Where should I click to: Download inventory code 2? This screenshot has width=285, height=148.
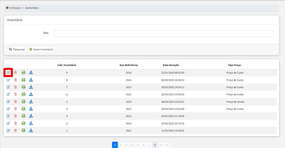click(x=31, y=123)
